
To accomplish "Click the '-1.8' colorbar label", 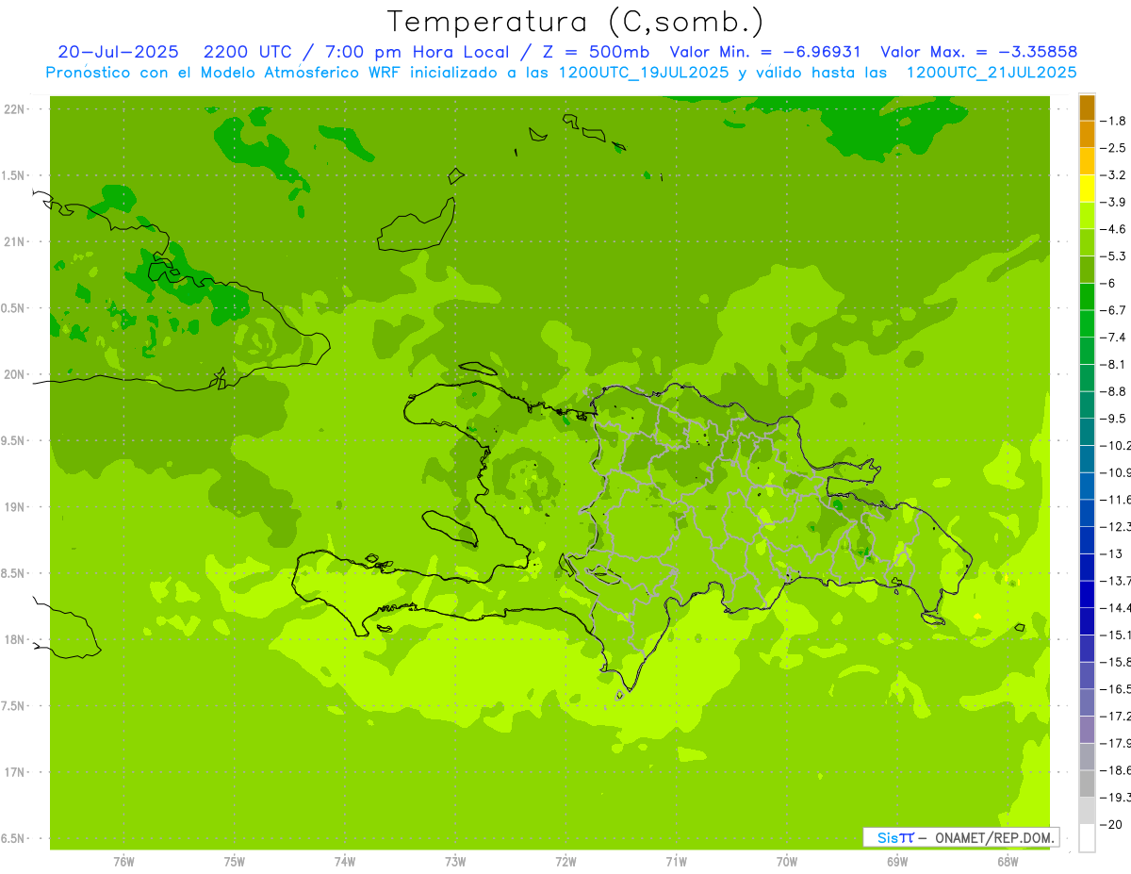I will coord(1115,121).
